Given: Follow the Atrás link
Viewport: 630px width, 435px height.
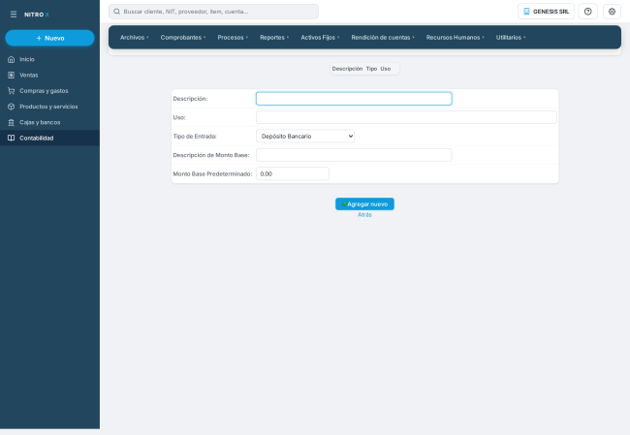Looking at the screenshot, I should [x=364, y=215].
